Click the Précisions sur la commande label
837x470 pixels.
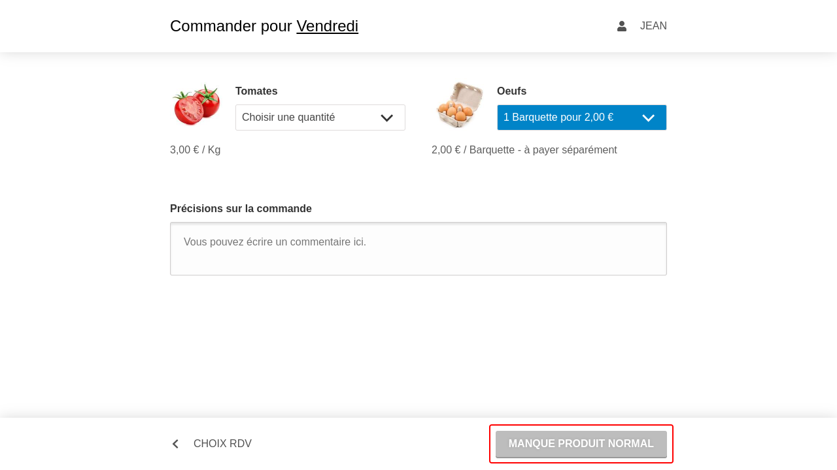point(241,209)
